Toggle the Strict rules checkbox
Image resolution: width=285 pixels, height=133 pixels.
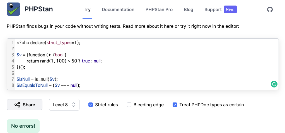(91, 105)
